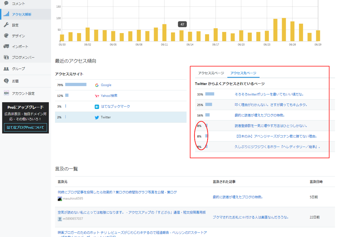Viewport: 339px width, 237px height.
Task: Click the masuhiro6595 username text
Action: tap(73, 199)
